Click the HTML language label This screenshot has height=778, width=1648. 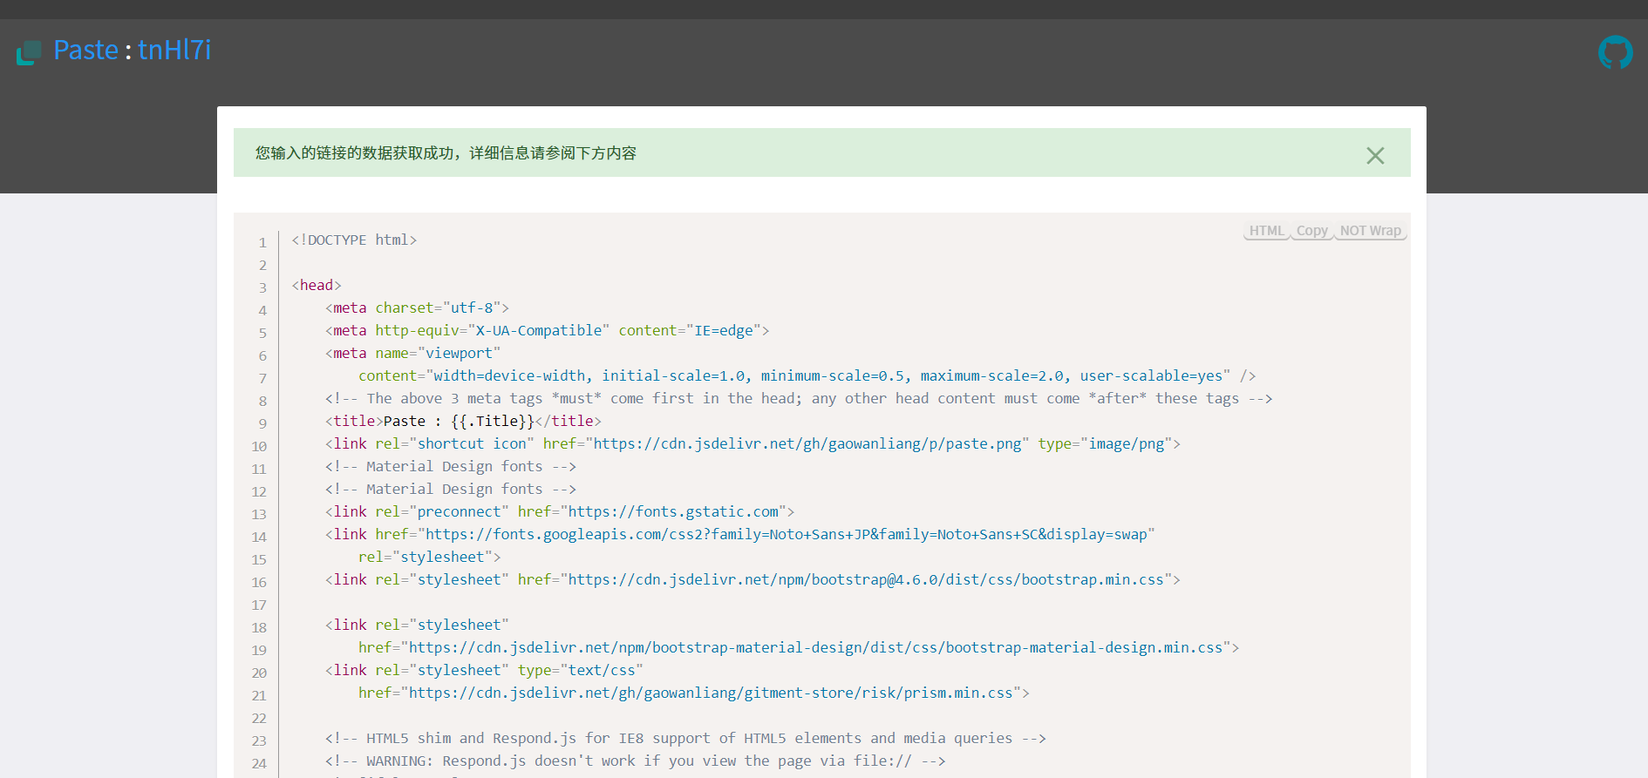point(1266,231)
